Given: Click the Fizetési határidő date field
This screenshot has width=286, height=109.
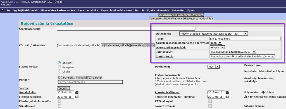Looking at the screenshot, I should click(65, 97).
